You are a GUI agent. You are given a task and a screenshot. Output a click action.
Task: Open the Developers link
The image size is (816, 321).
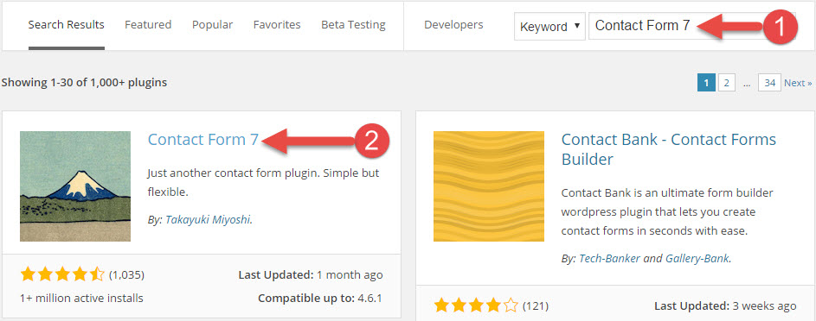coord(453,24)
